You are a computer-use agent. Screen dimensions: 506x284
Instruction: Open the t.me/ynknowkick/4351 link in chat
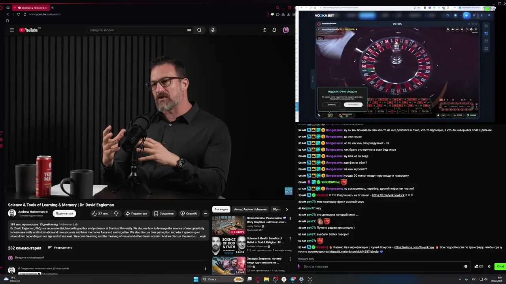(x=354, y=252)
